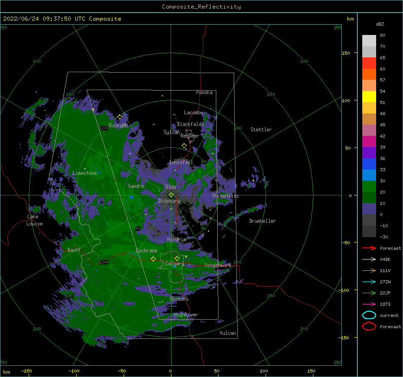Click the Didsbury town label
The width and height of the screenshot is (403, 377).
point(169,201)
